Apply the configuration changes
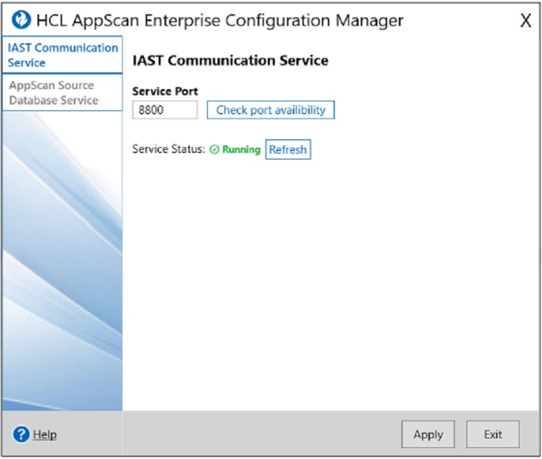The width and height of the screenshot is (542, 459). coord(428,434)
